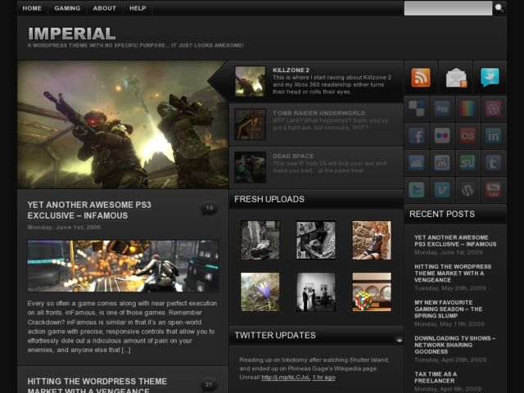The height and width of the screenshot is (393, 524).
Task: Open the Flickr icon
Action: 442,136
